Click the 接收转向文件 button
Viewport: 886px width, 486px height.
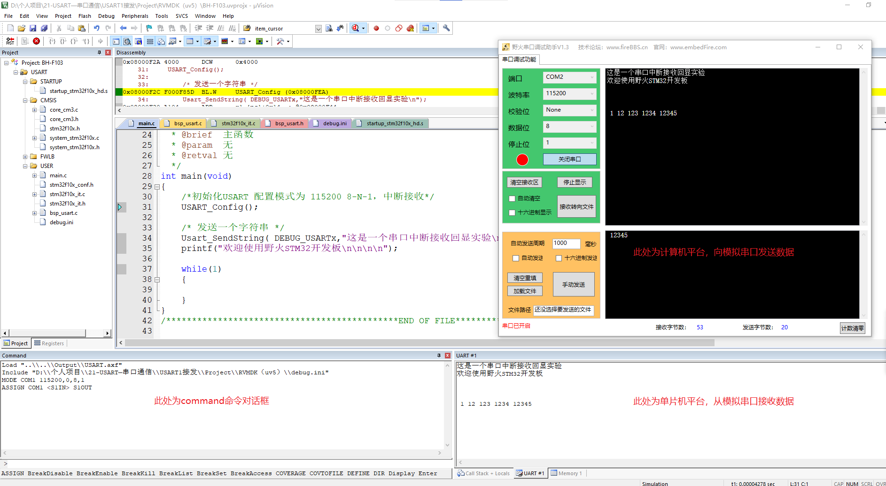pos(576,207)
